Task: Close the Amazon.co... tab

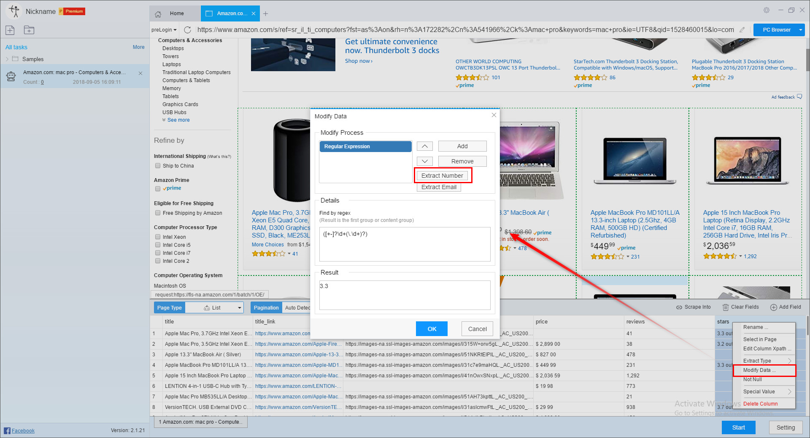Action: (x=254, y=13)
